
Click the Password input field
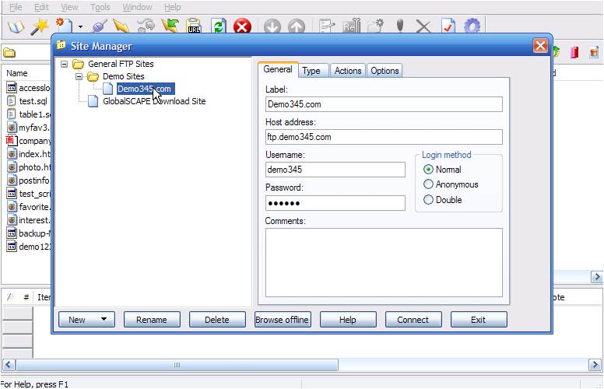335,203
